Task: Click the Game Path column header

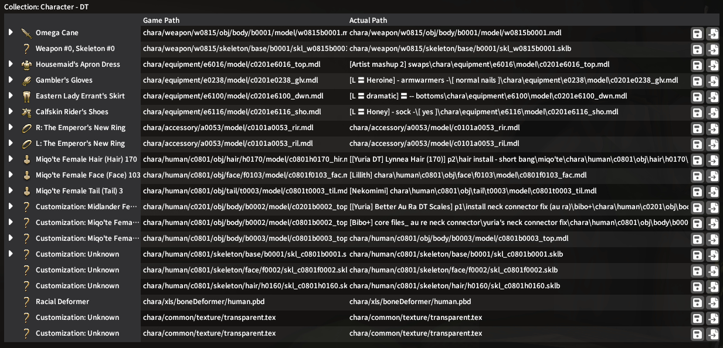Action: [161, 21]
